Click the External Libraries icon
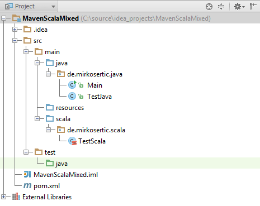 [x=16, y=197]
